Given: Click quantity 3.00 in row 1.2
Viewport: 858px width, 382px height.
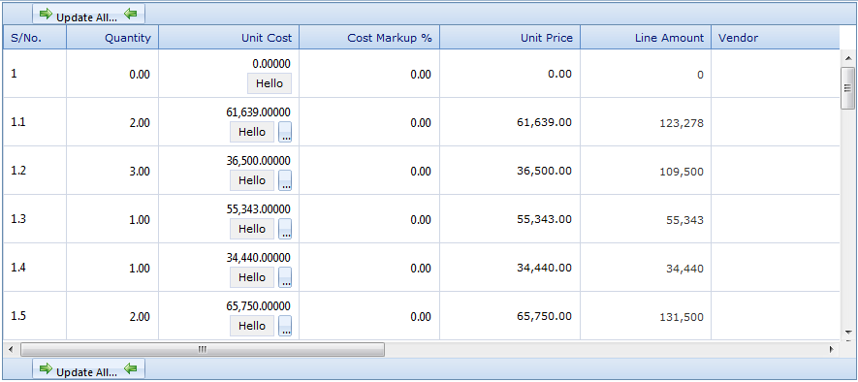Looking at the screenshot, I should (x=140, y=172).
